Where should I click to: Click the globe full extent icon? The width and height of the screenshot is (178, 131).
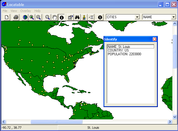click(25, 17)
